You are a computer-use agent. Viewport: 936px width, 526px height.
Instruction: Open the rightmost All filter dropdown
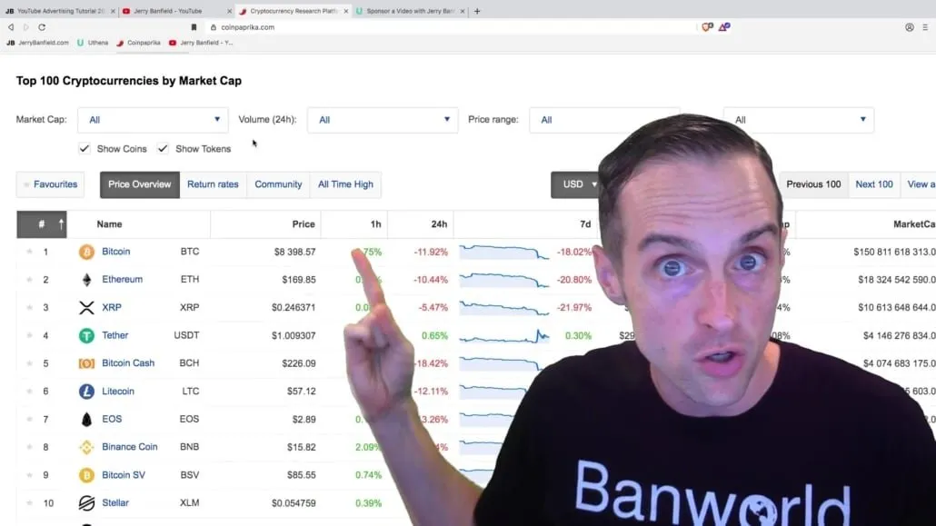(x=799, y=120)
